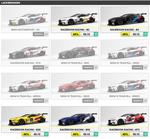Click IM BESITZ label under BMW M Team RLL #025
The width and height of the screenshot is (150, 139).
click(88, 101)
